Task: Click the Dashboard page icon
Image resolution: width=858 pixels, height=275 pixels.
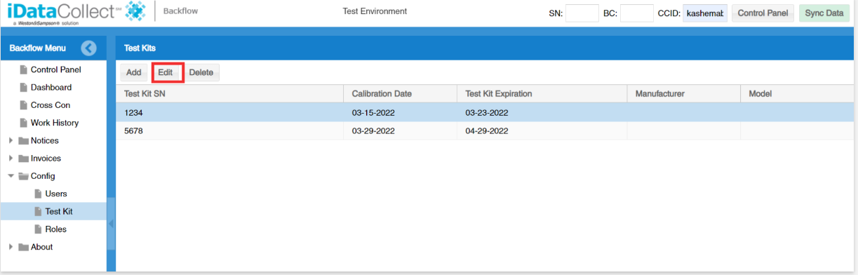Action: (x=24, y=87)
